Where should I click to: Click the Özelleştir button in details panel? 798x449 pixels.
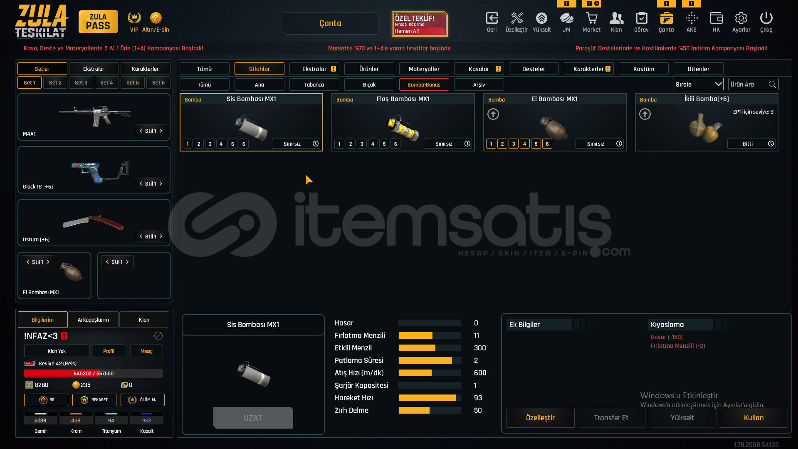tap(540, 418)
